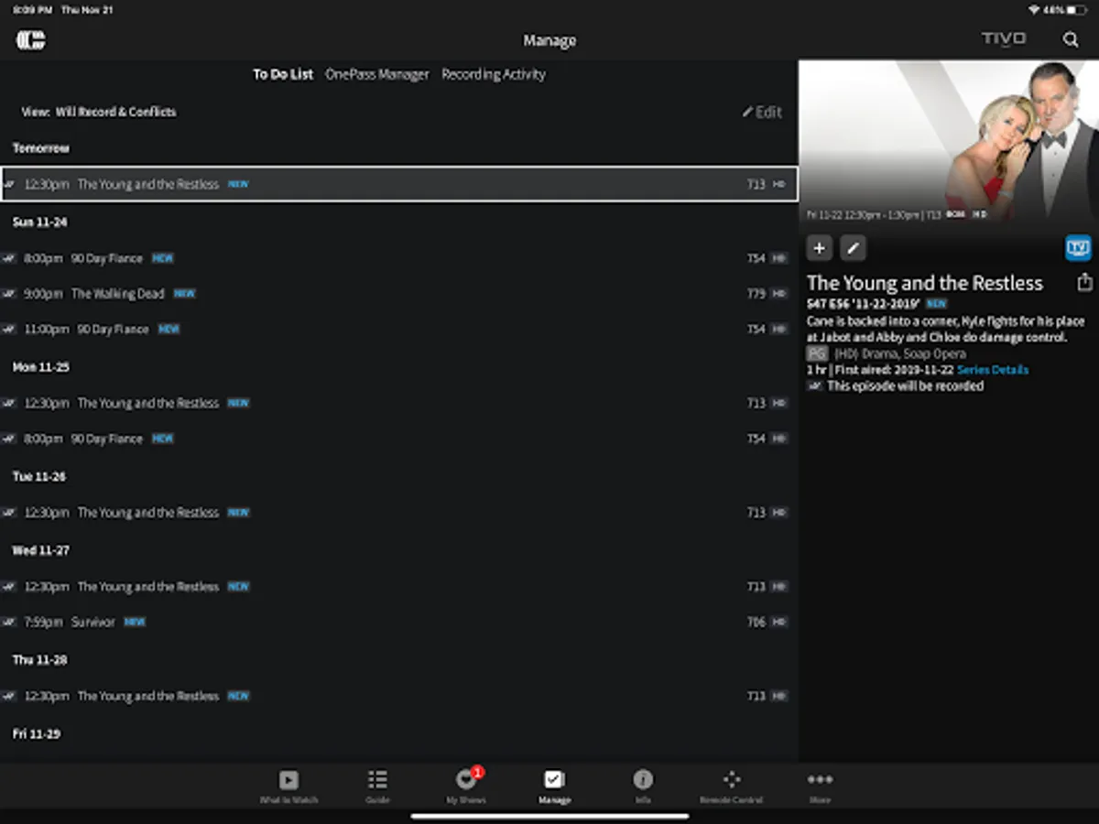Screen dimensions: 1099x824
Task: Tap the blue watch on TV icon
Action: point(1078,247)
